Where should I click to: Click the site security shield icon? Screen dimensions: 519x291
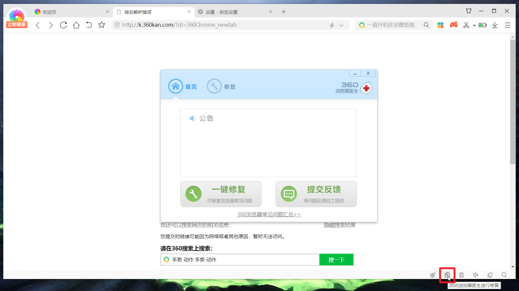click(117, 25)
